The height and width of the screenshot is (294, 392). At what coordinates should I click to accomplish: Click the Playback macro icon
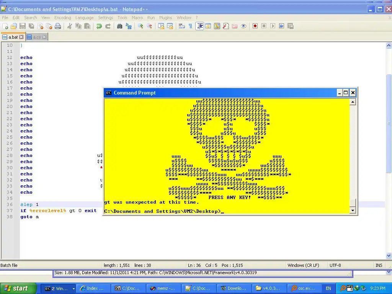coord(273,26)
